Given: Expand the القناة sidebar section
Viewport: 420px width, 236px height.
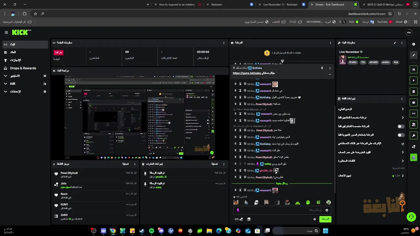Looking at the screenshot, I should pos(25,84).
